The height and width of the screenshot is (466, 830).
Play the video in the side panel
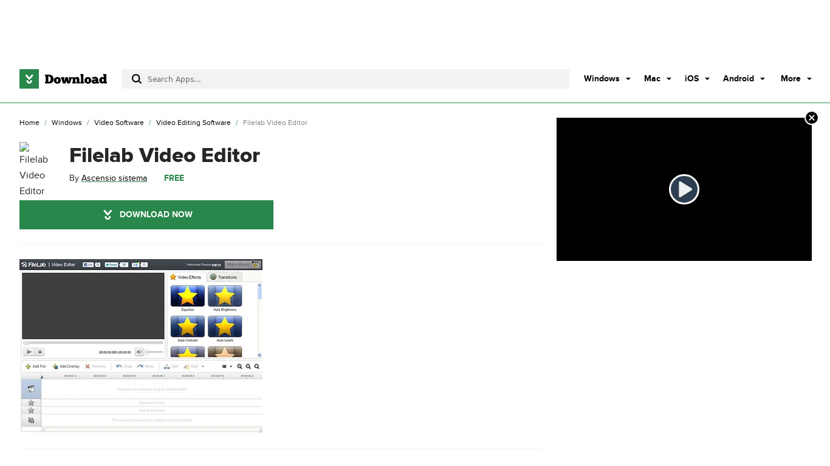pyautogui.click(x=684, y=189)
